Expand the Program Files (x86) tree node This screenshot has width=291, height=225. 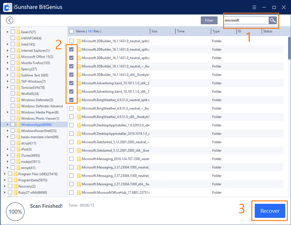tap(5, 174)
